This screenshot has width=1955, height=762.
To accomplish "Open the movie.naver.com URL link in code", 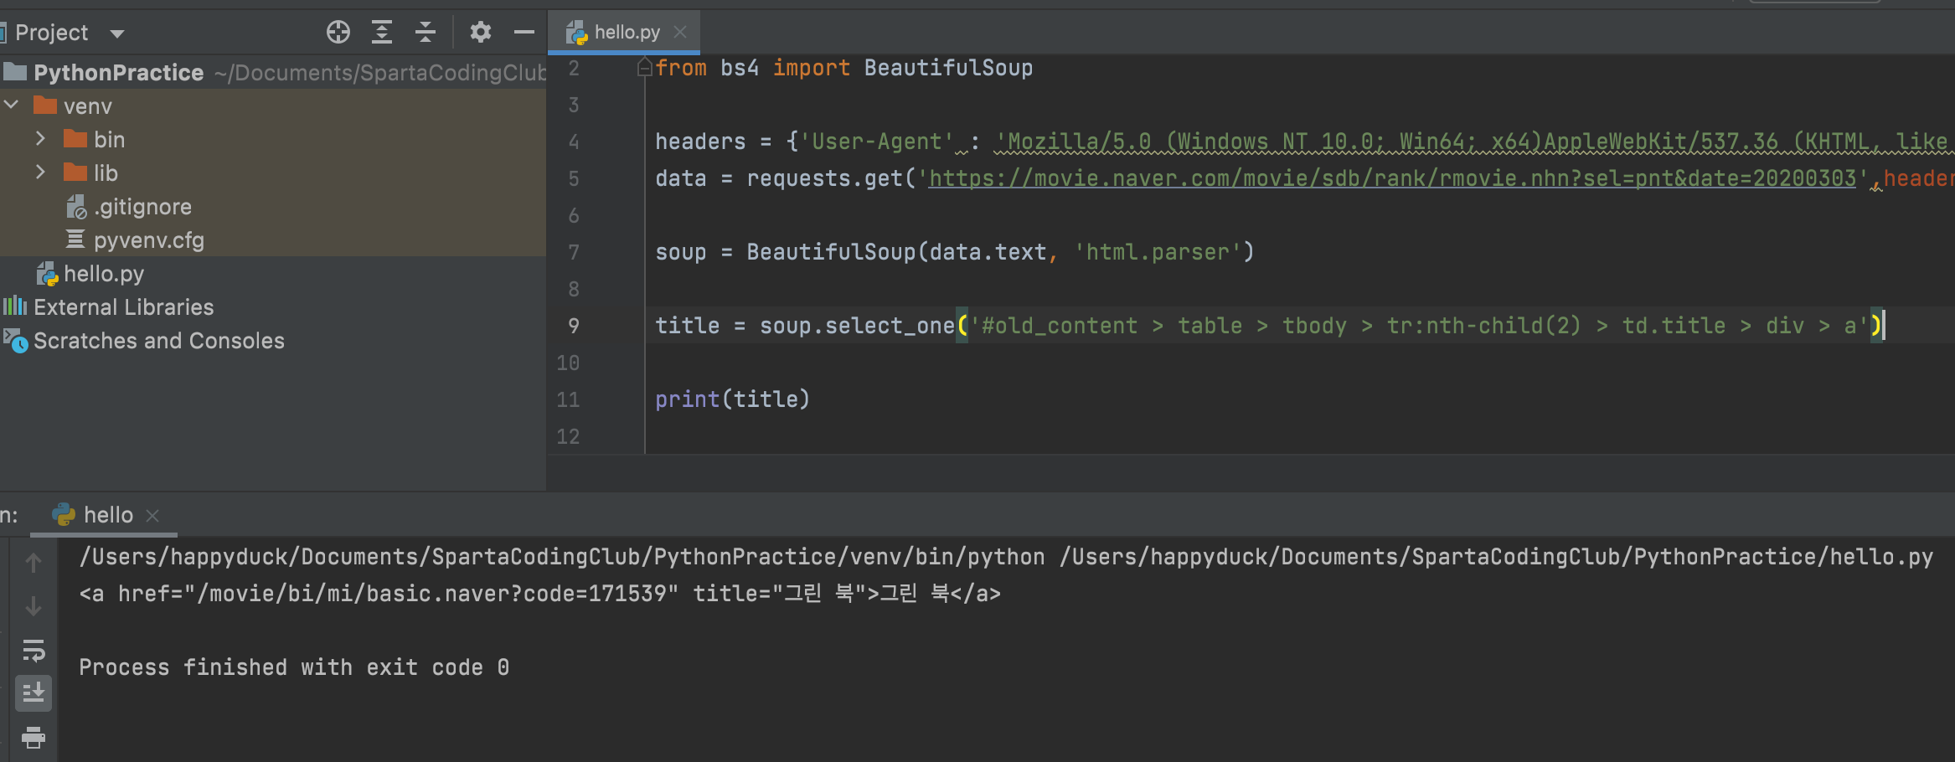I will click(1392, 178).
